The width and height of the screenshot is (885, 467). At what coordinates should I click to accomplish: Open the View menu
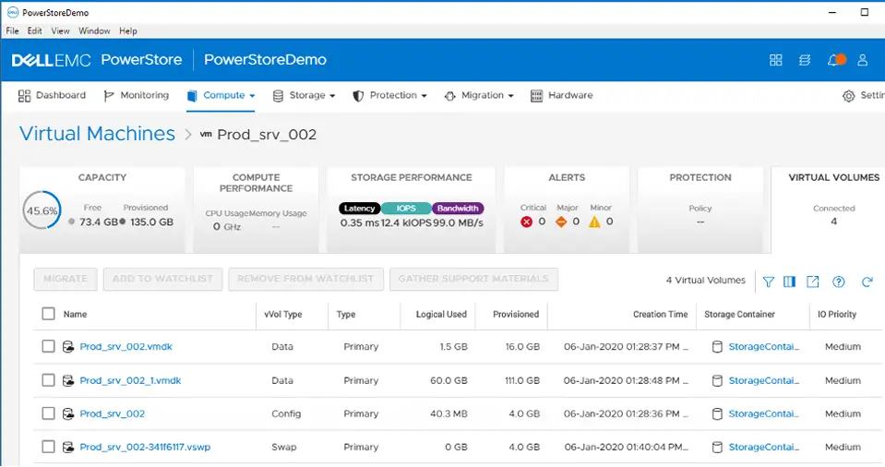60,31
